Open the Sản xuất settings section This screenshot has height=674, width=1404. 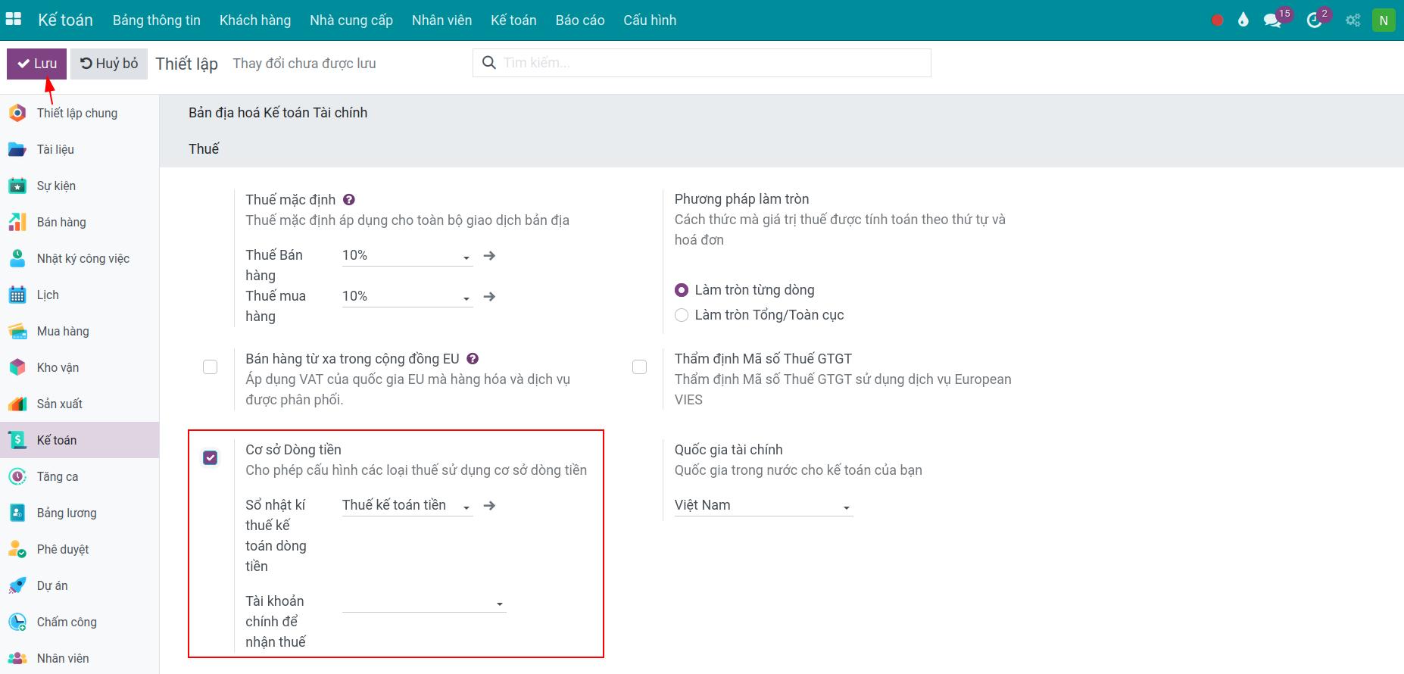pos(59,404)
